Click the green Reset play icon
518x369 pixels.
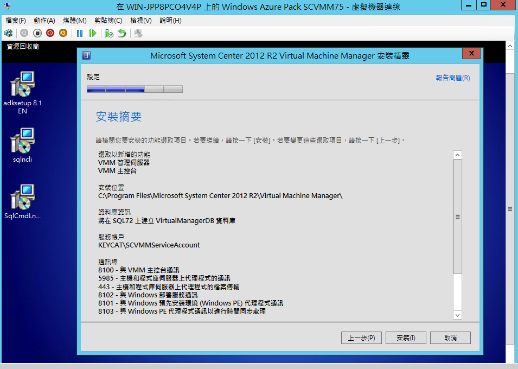coord(93,33)
